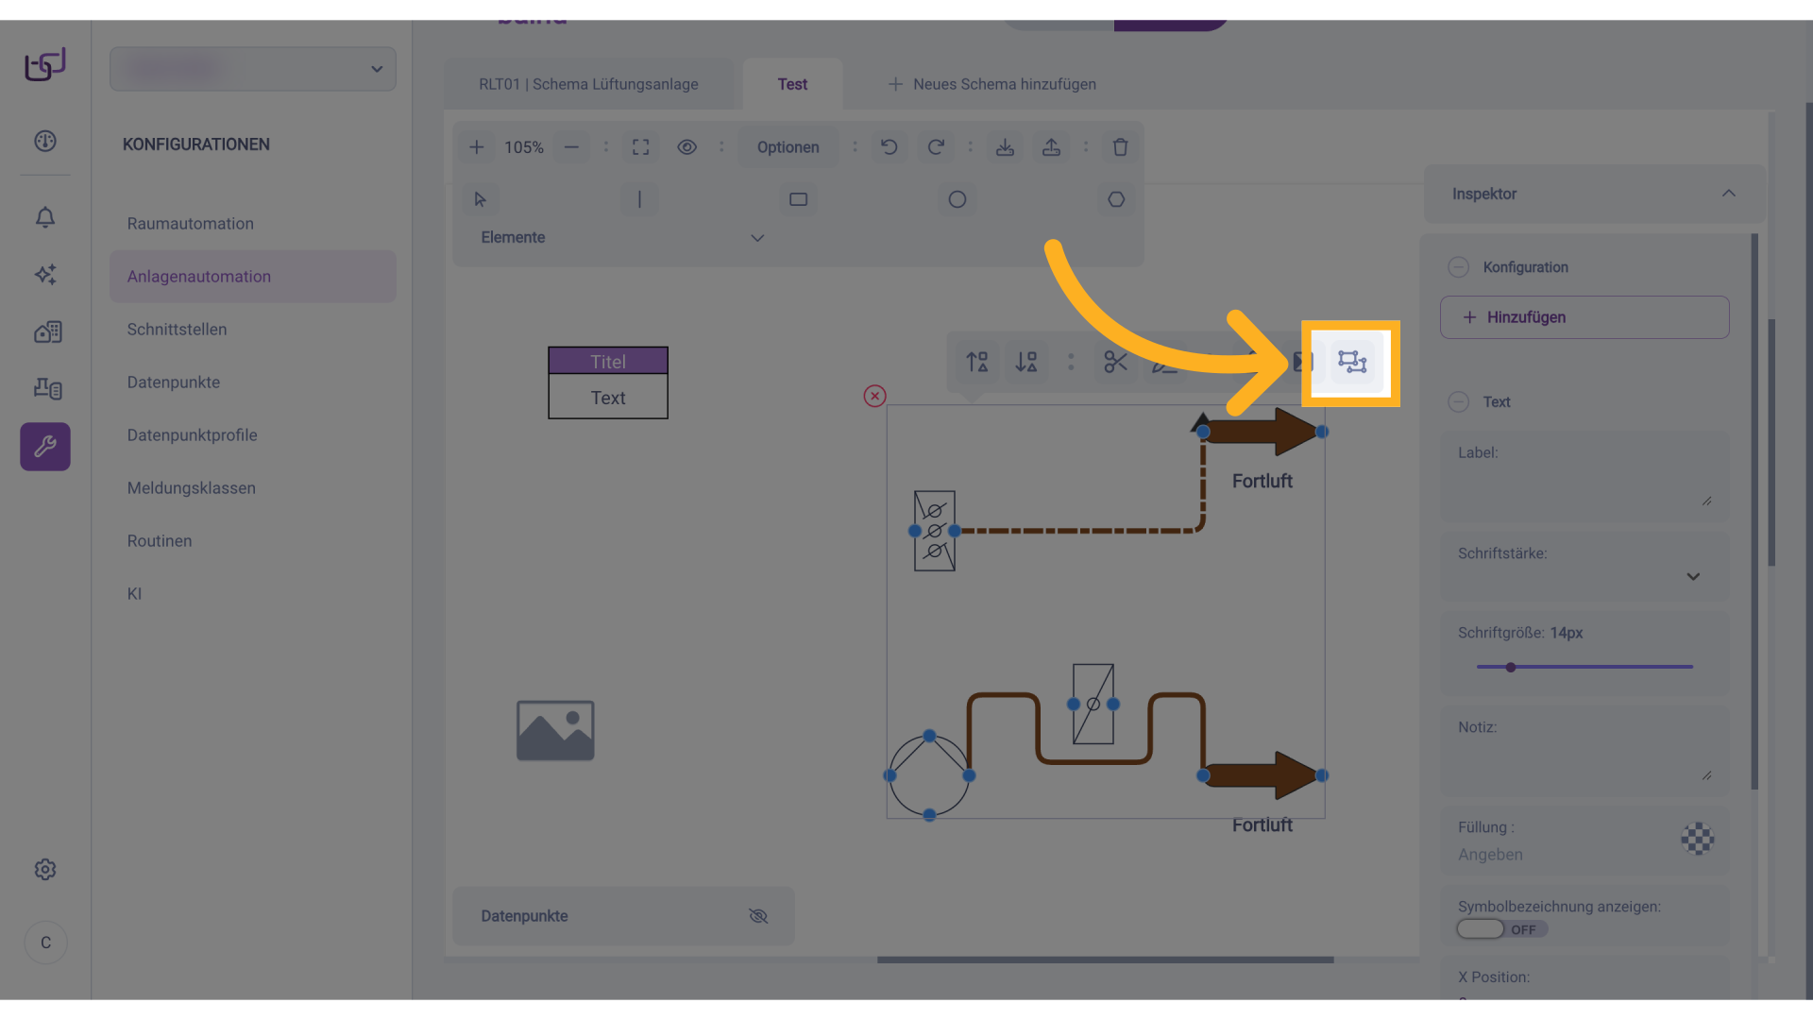
Task: Toggle Datenpunkte visibility eye icon
Action: [x=758, y=916]
